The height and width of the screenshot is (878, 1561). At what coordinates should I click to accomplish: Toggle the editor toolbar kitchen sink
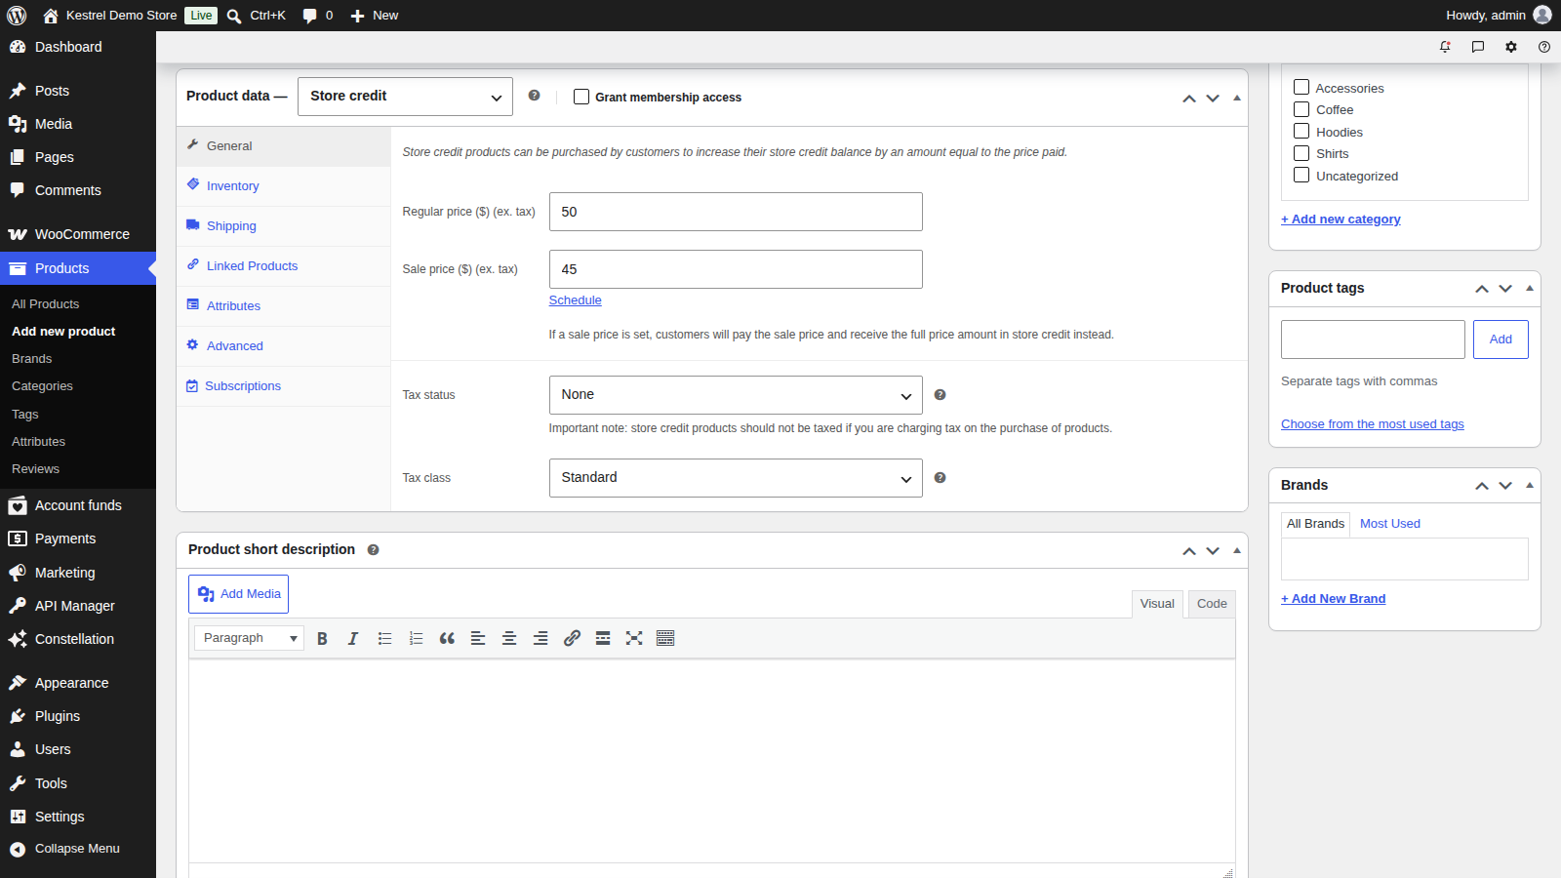[665, 638]
